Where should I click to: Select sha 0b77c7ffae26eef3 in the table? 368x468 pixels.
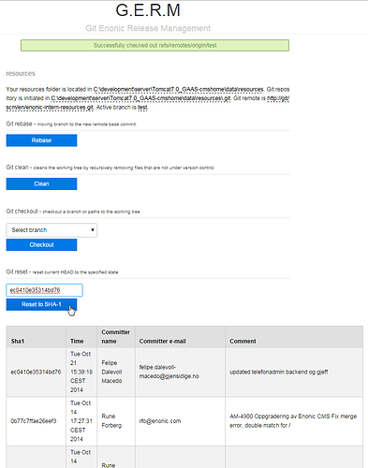(34, 421)
